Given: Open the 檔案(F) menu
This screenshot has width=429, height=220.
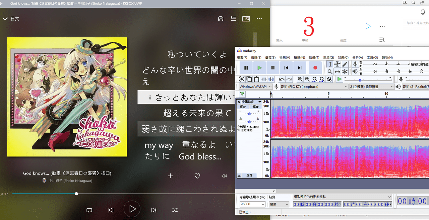Looking at the screenshot, I should (242, 58).
